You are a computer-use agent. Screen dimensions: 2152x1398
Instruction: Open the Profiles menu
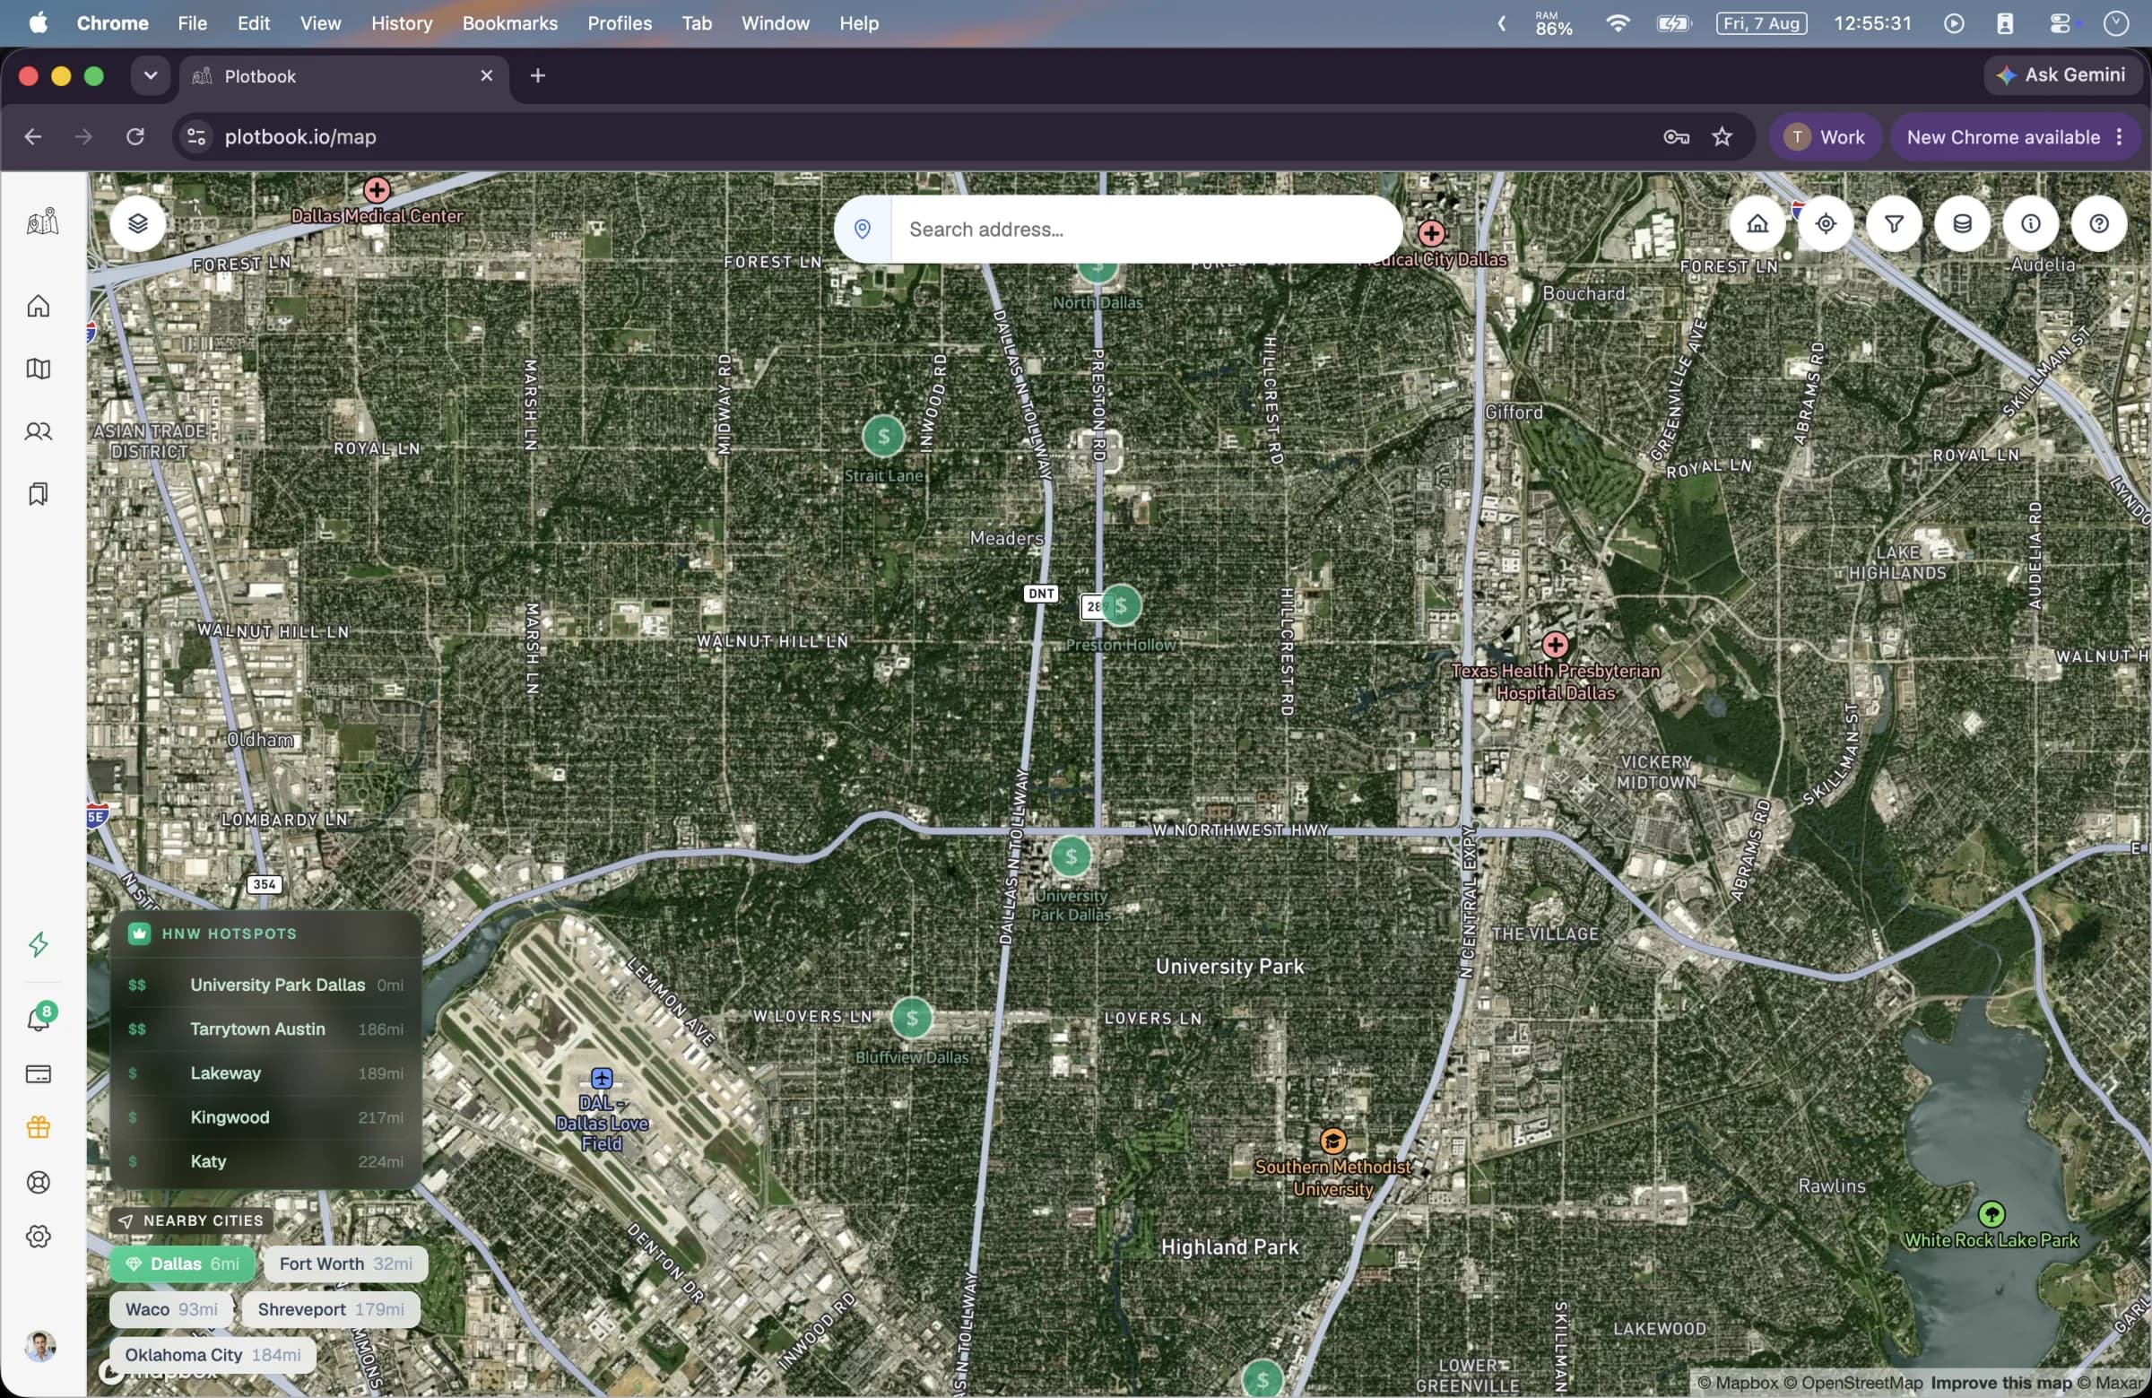click(x=620, y=23)
